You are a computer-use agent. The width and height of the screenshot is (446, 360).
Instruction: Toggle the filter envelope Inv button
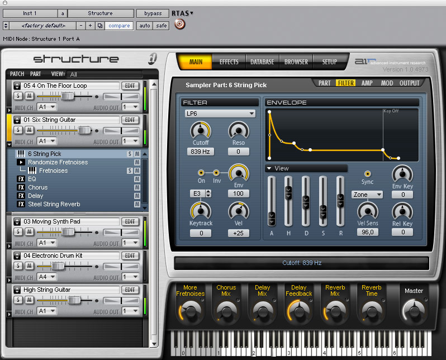[x=216, y=173]
